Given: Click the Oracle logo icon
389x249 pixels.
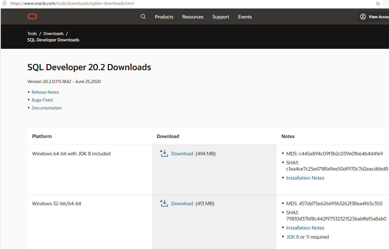Looking at the screenshot, I should point(32,17).
